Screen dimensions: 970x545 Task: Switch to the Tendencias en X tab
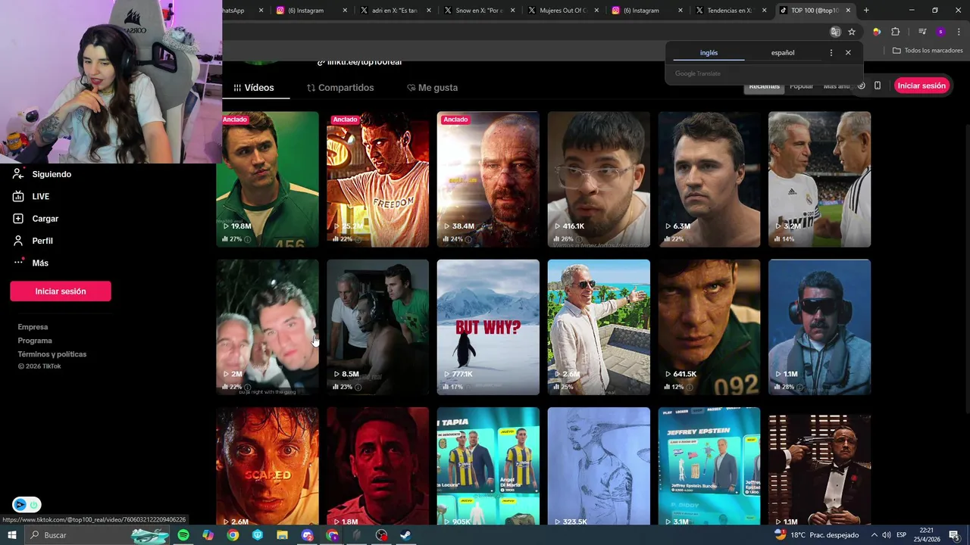coord(730,11)
